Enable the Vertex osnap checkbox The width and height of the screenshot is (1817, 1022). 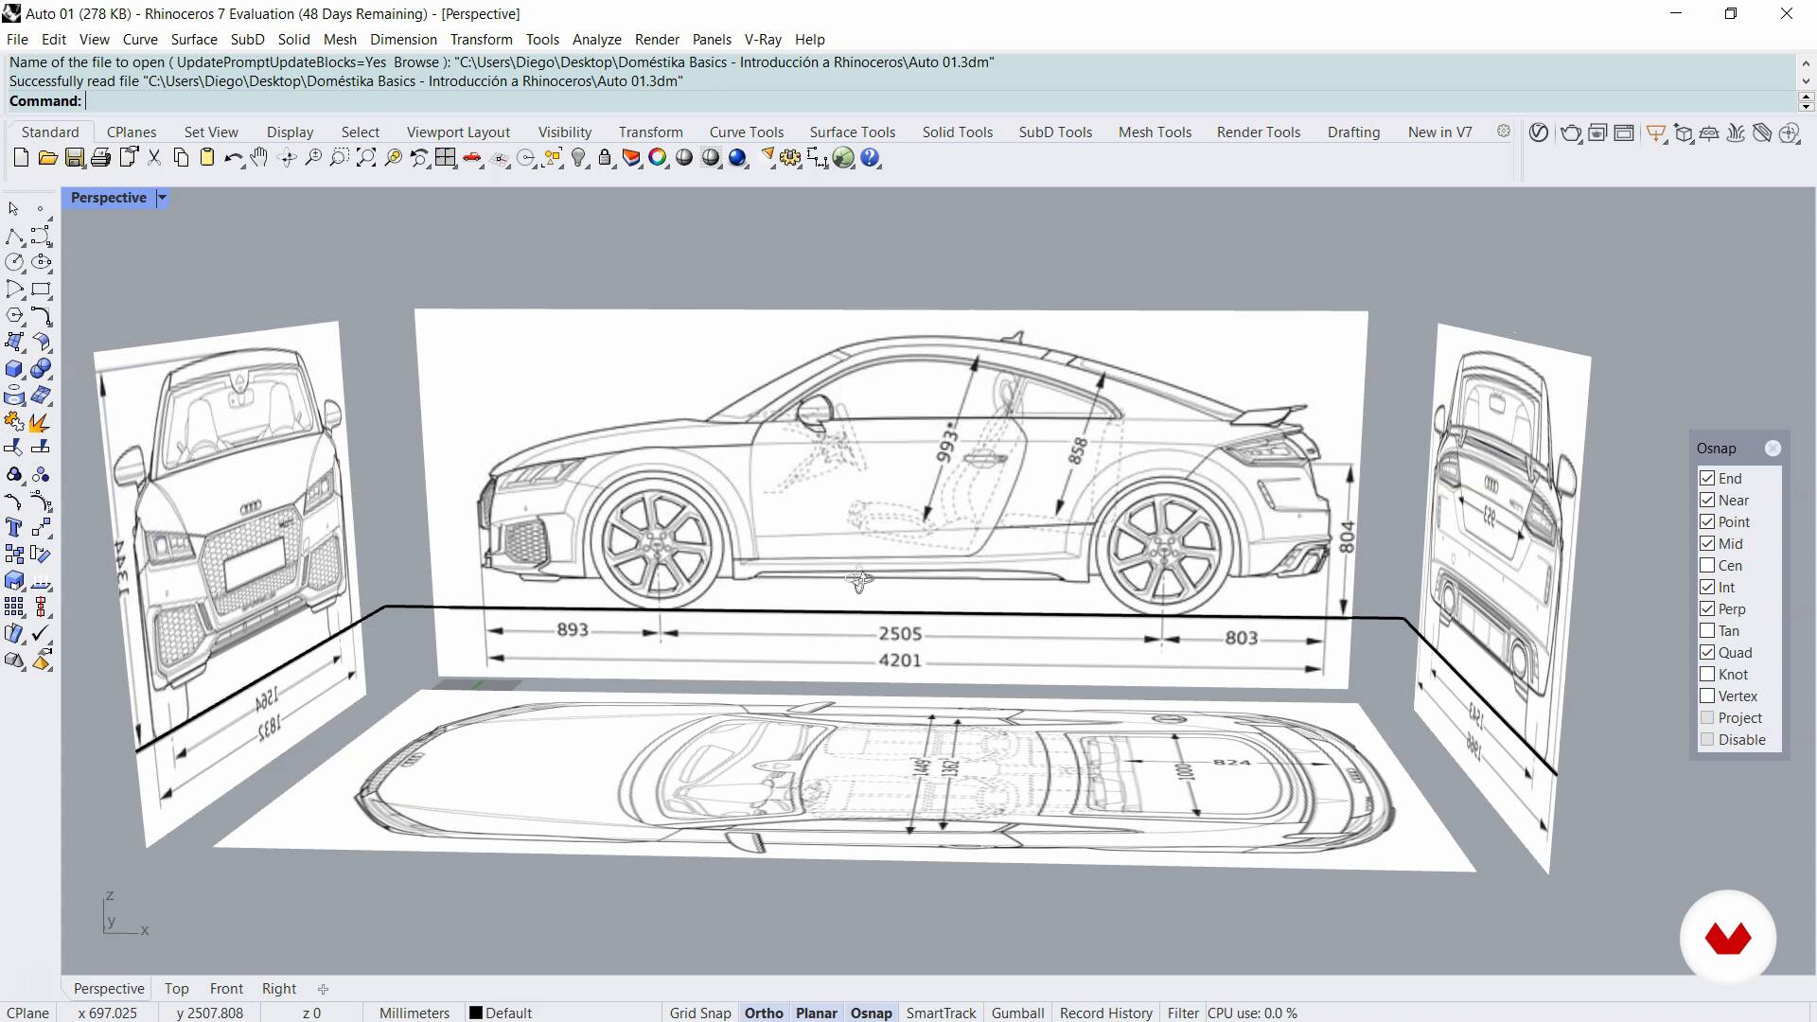pyautogui.click(x=1707, y=696)
